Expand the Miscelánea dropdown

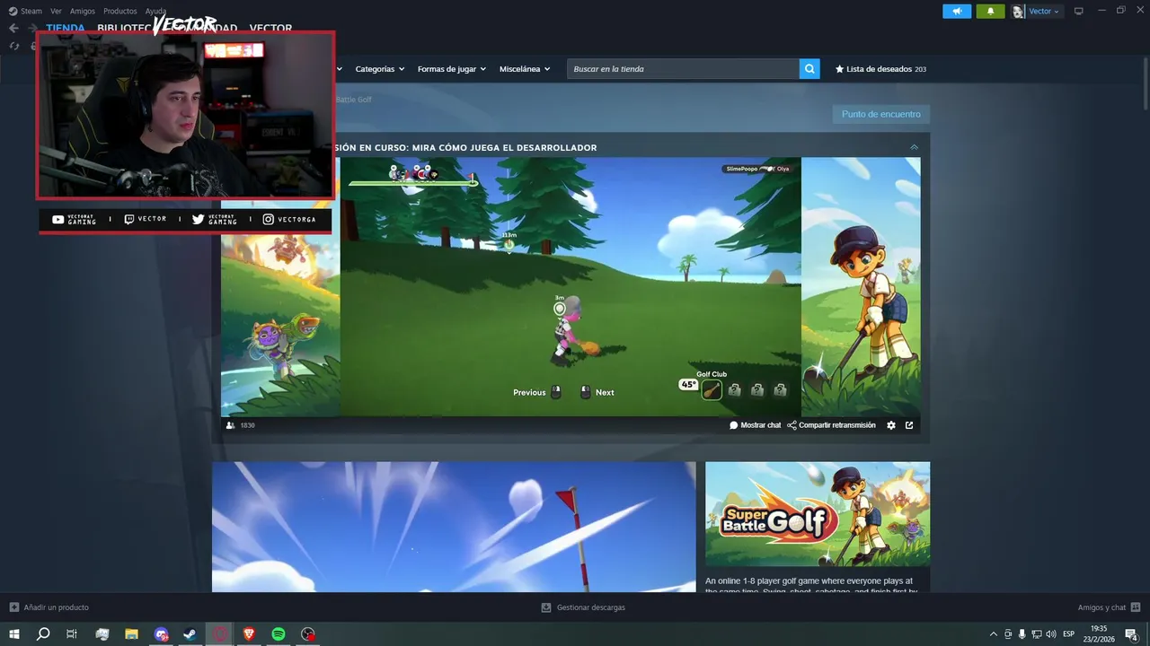coord(525,69)
